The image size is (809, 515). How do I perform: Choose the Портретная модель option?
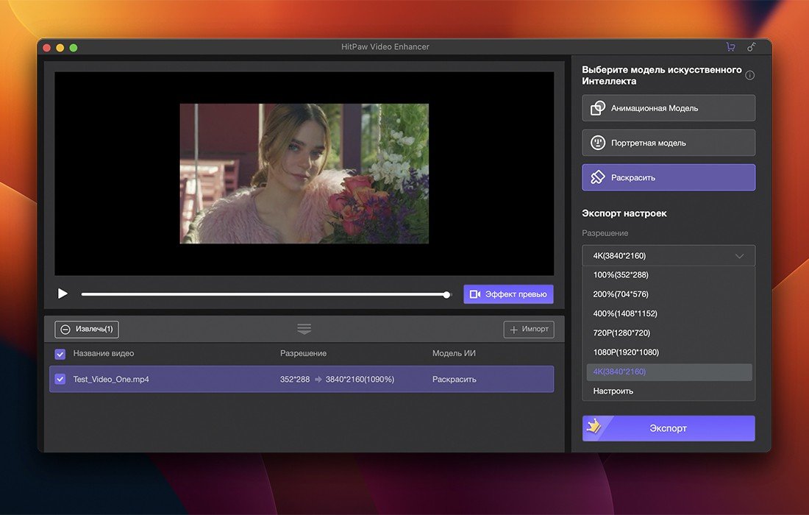[x=669, y=143]
